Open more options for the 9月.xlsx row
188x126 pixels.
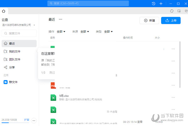pyautogui.click(x=173, y=98)
